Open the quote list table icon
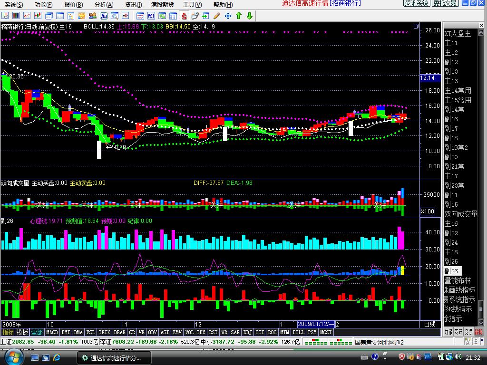 click(x=16, y=16)
